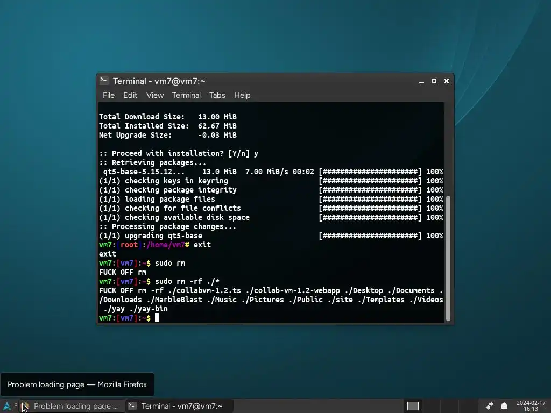Maximize the Terminal window
The image size is (551, 413).
point(434,81)
